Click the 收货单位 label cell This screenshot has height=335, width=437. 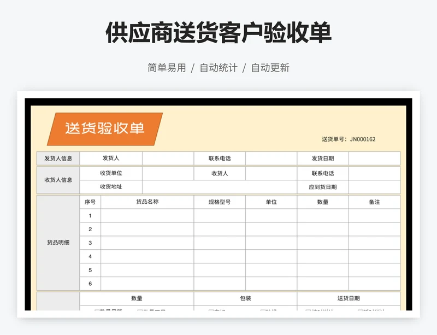[111, 173]
